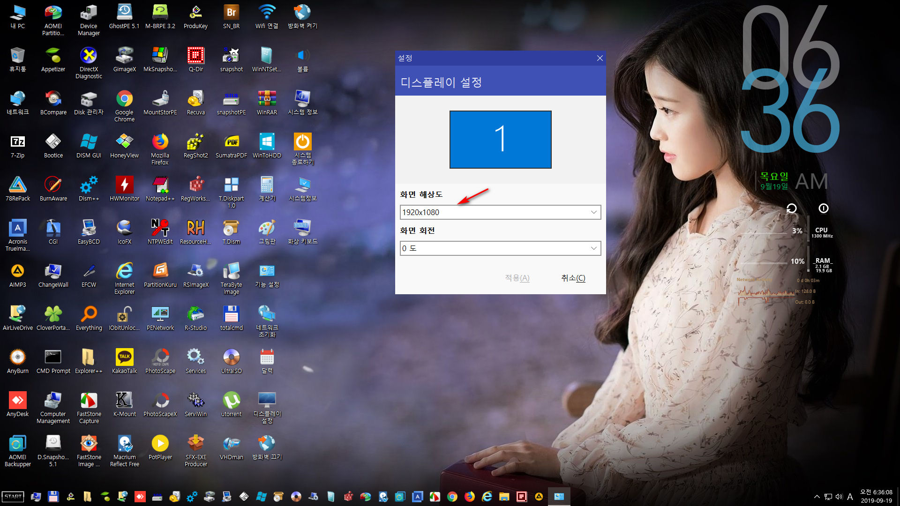Launch Recuva from the desktop

[x=195, y=103]
